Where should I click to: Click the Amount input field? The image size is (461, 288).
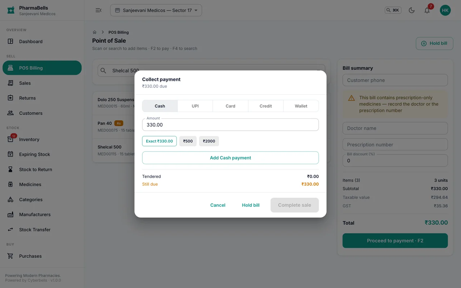pyautogui.click(x=230, y=125)
